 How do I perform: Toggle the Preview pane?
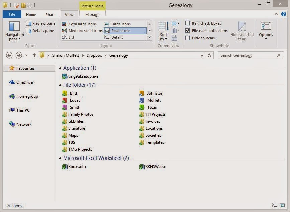[41, 23]
